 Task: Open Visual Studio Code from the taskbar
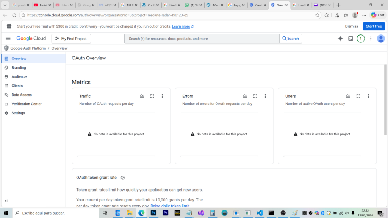(x=260, y=213)
